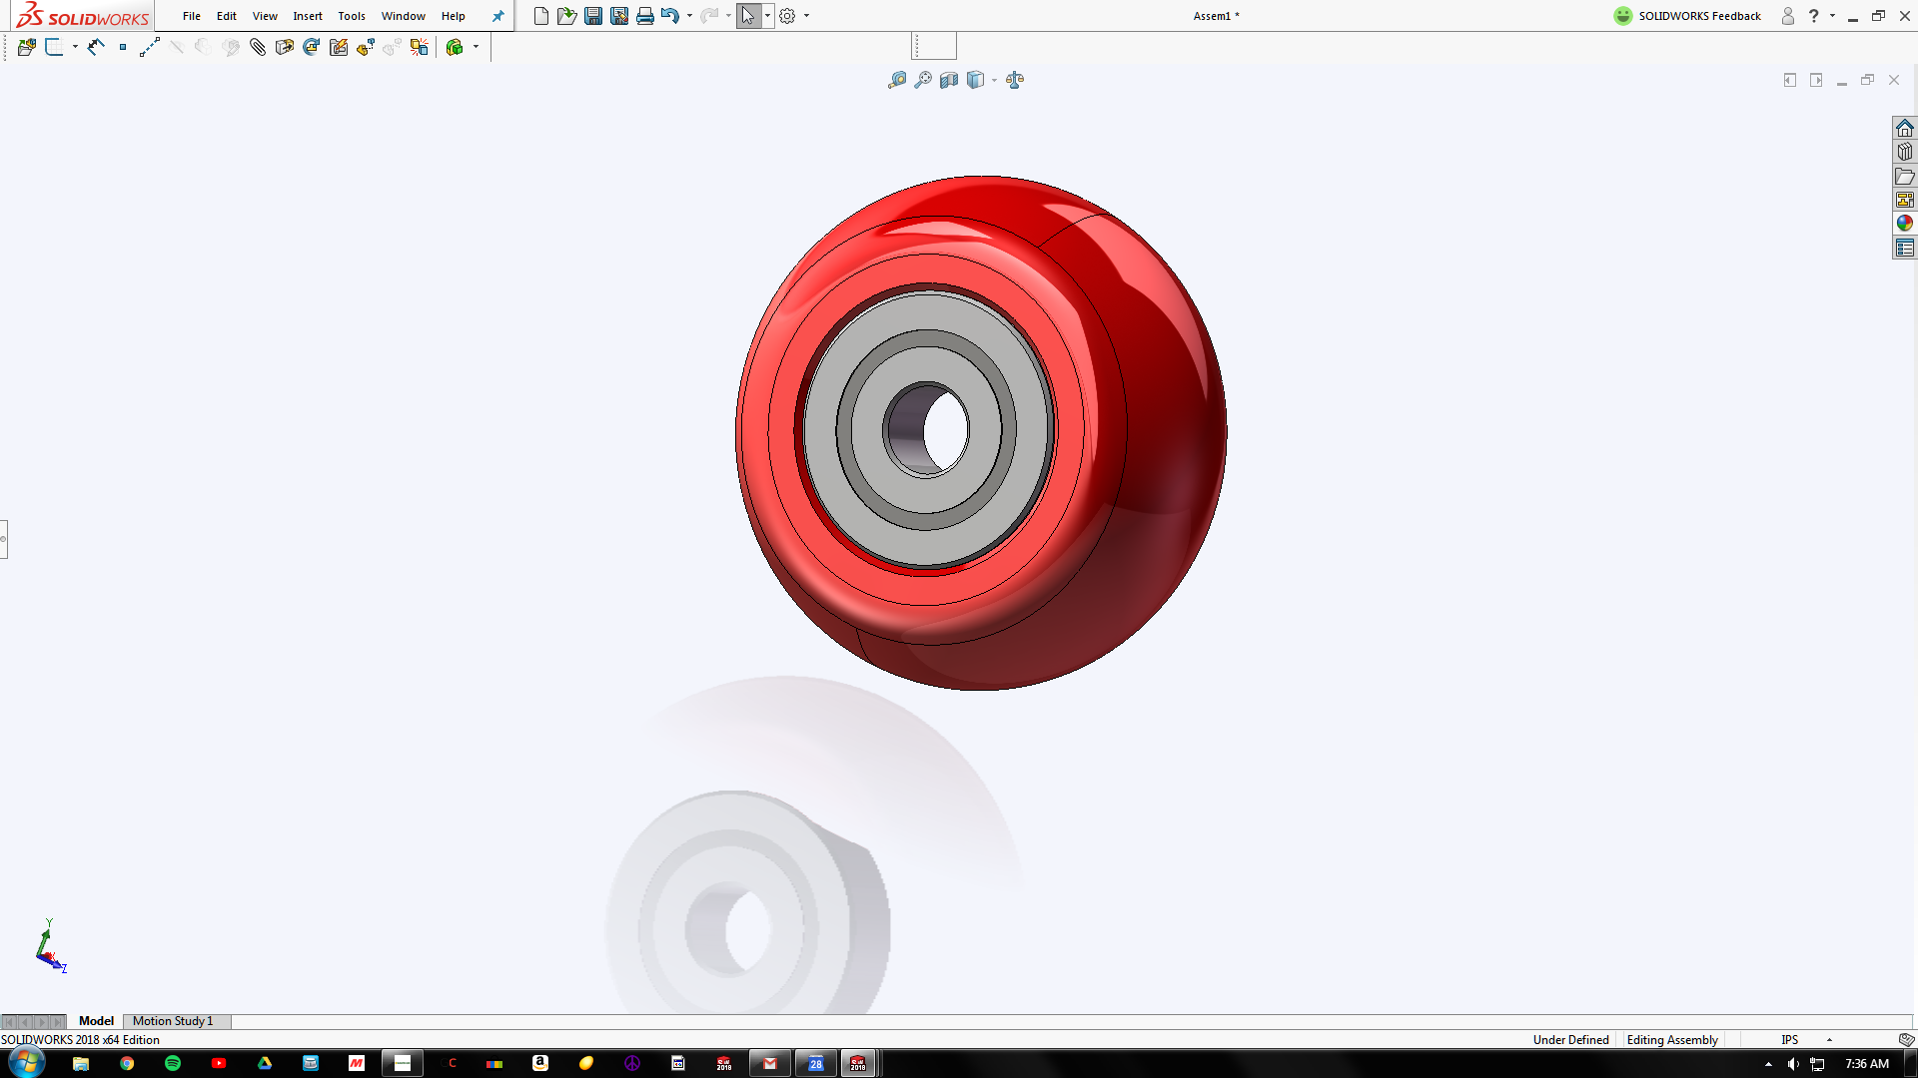
Task: Toggle the left FeatureManager panel handle
Action: click(4, 539)
